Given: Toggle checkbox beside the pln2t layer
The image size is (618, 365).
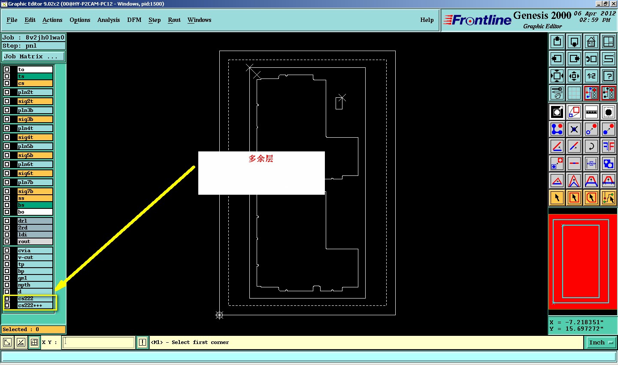Looking at the screenshot, I should [x=7, y=92].
